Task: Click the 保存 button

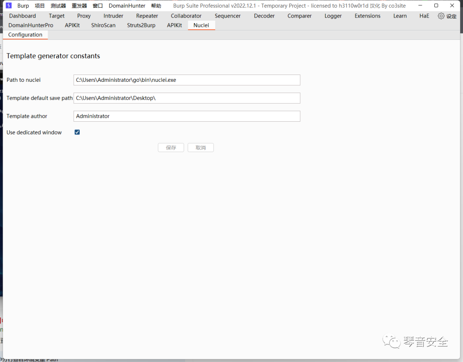Action: pos(171,147)
